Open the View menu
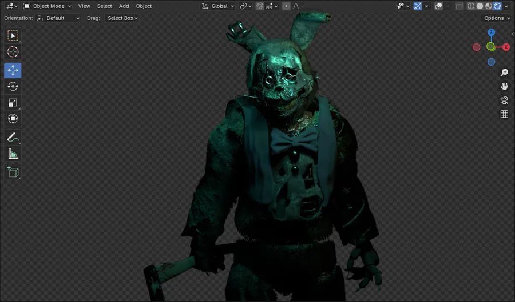Screen dimensions: 515x302 (x=84, y=6)
